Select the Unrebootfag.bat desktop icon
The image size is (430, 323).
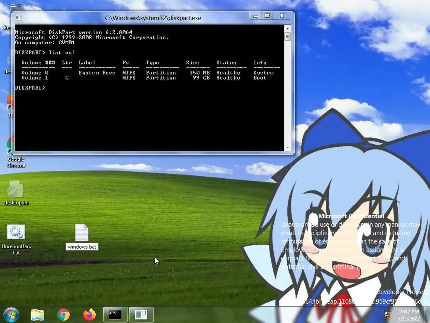tap(16, 239)
